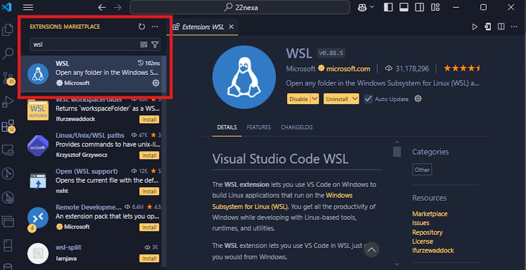The width and height of the screenshot is (526, 270).
Task: Install the Linux/Unix/WSL paths extension
Action: [x=149, y=155]
